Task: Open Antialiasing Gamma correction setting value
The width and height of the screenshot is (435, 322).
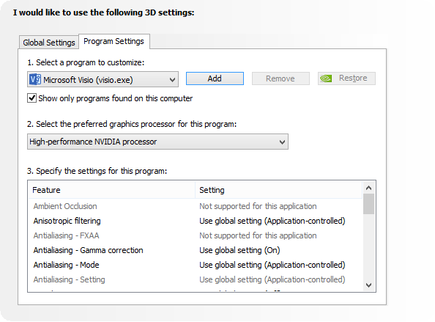Action: [239, 250]
